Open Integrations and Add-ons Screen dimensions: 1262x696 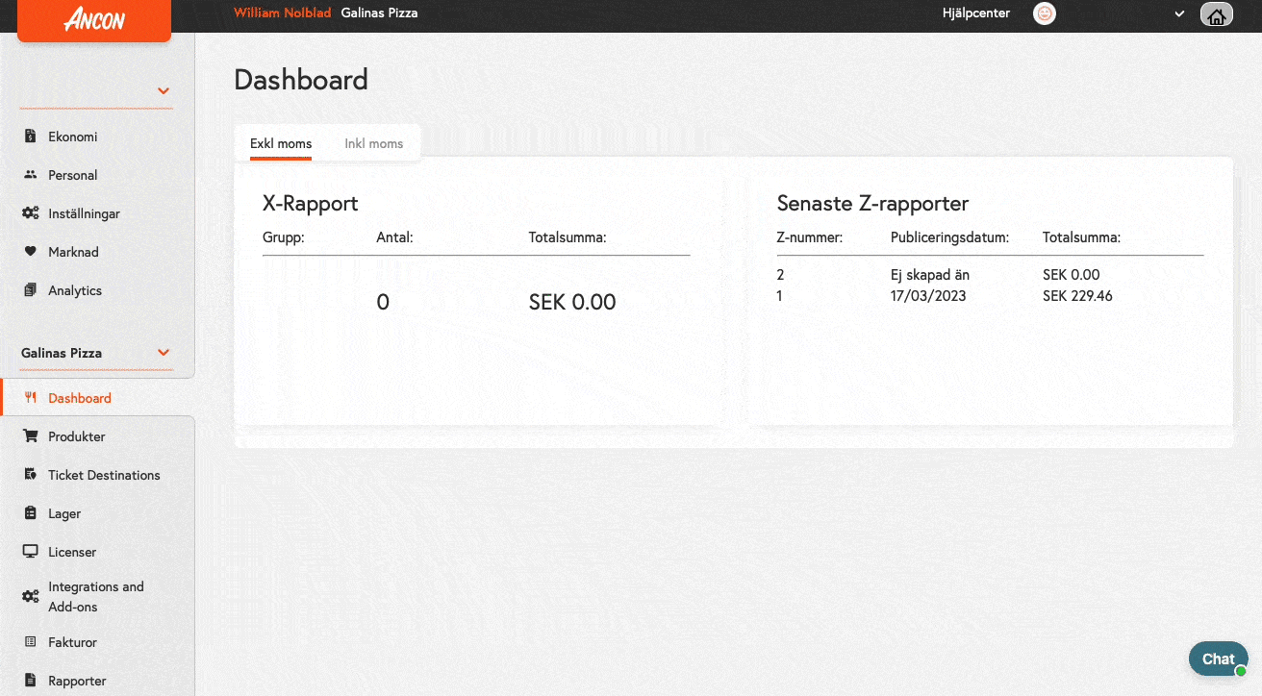pyautogui.click(x=96, y=597)
